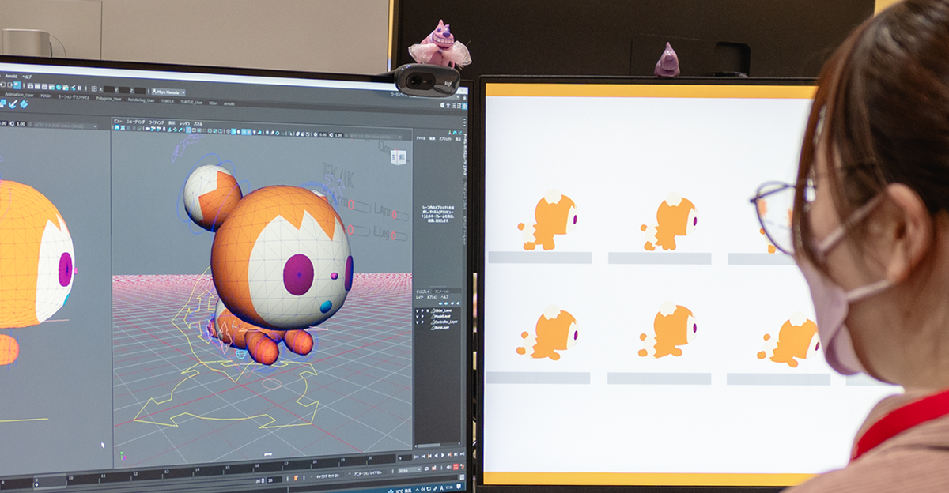This screenshot has width=949, height=493.
Task: Toggle V visibility on Slider_Layer
Action: coord(418,310)
